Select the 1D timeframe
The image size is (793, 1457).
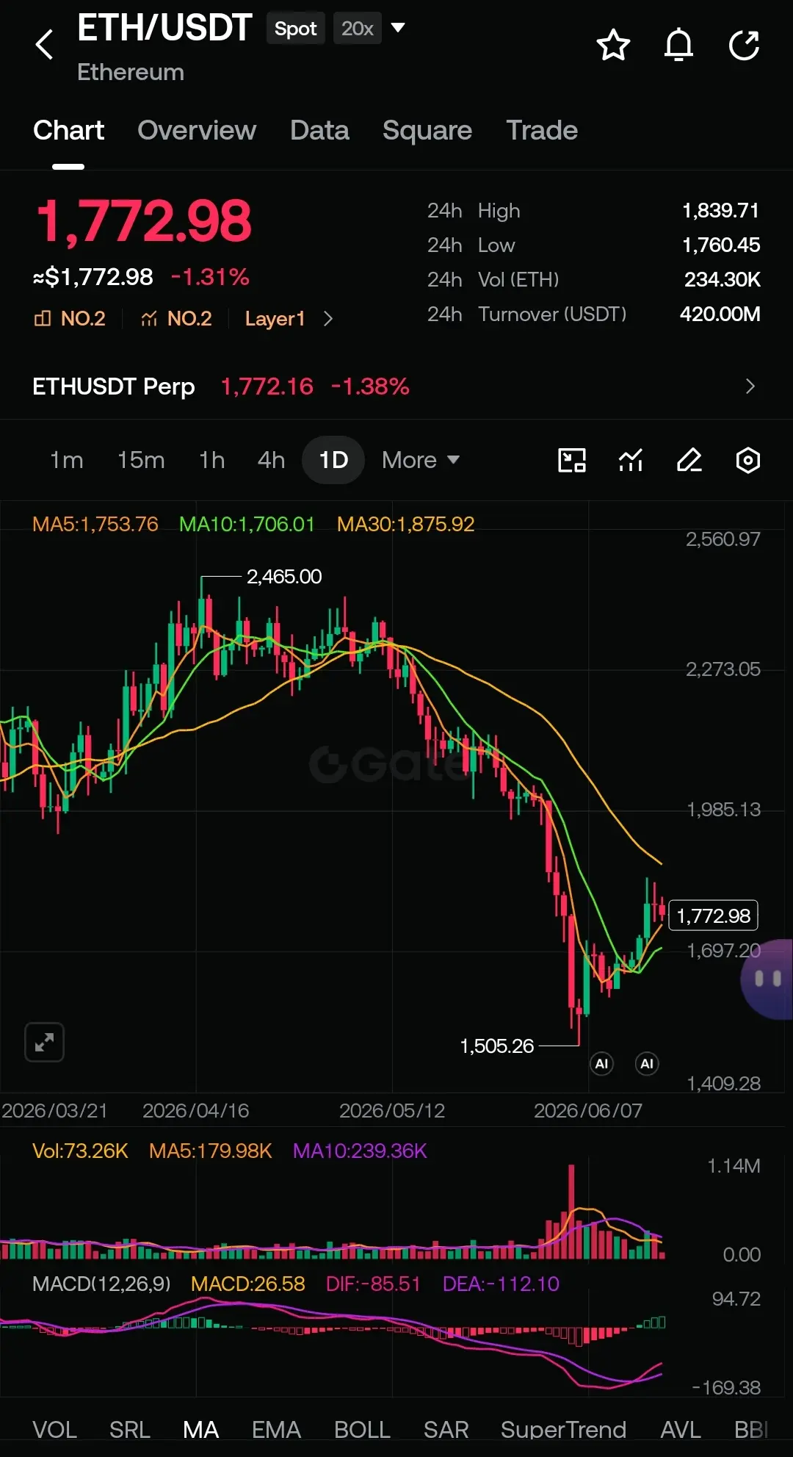(x=333, y=460)
